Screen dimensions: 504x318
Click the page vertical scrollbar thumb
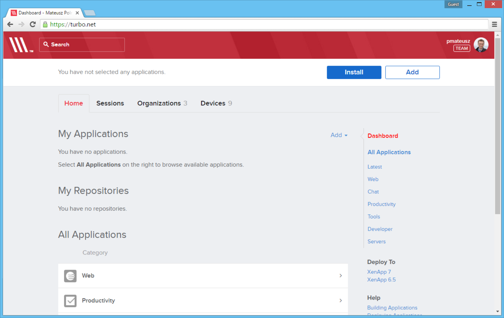coord(497,126)
